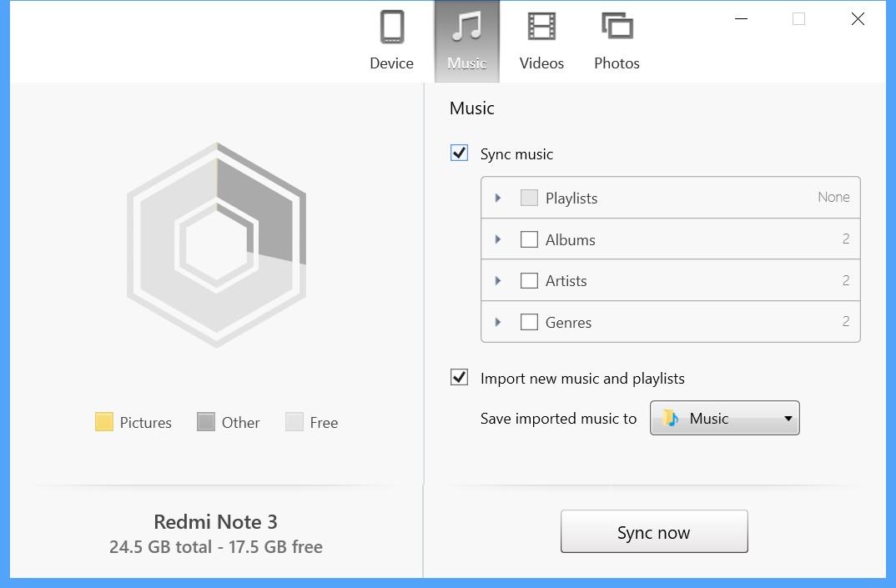Click the Music section heading

click(472, 108)
